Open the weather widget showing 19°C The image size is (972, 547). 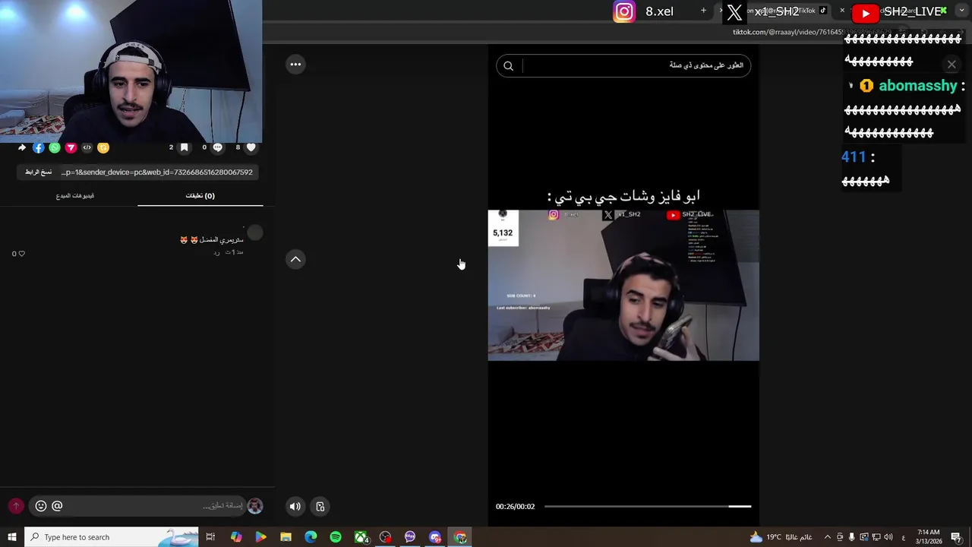point(781,537)
